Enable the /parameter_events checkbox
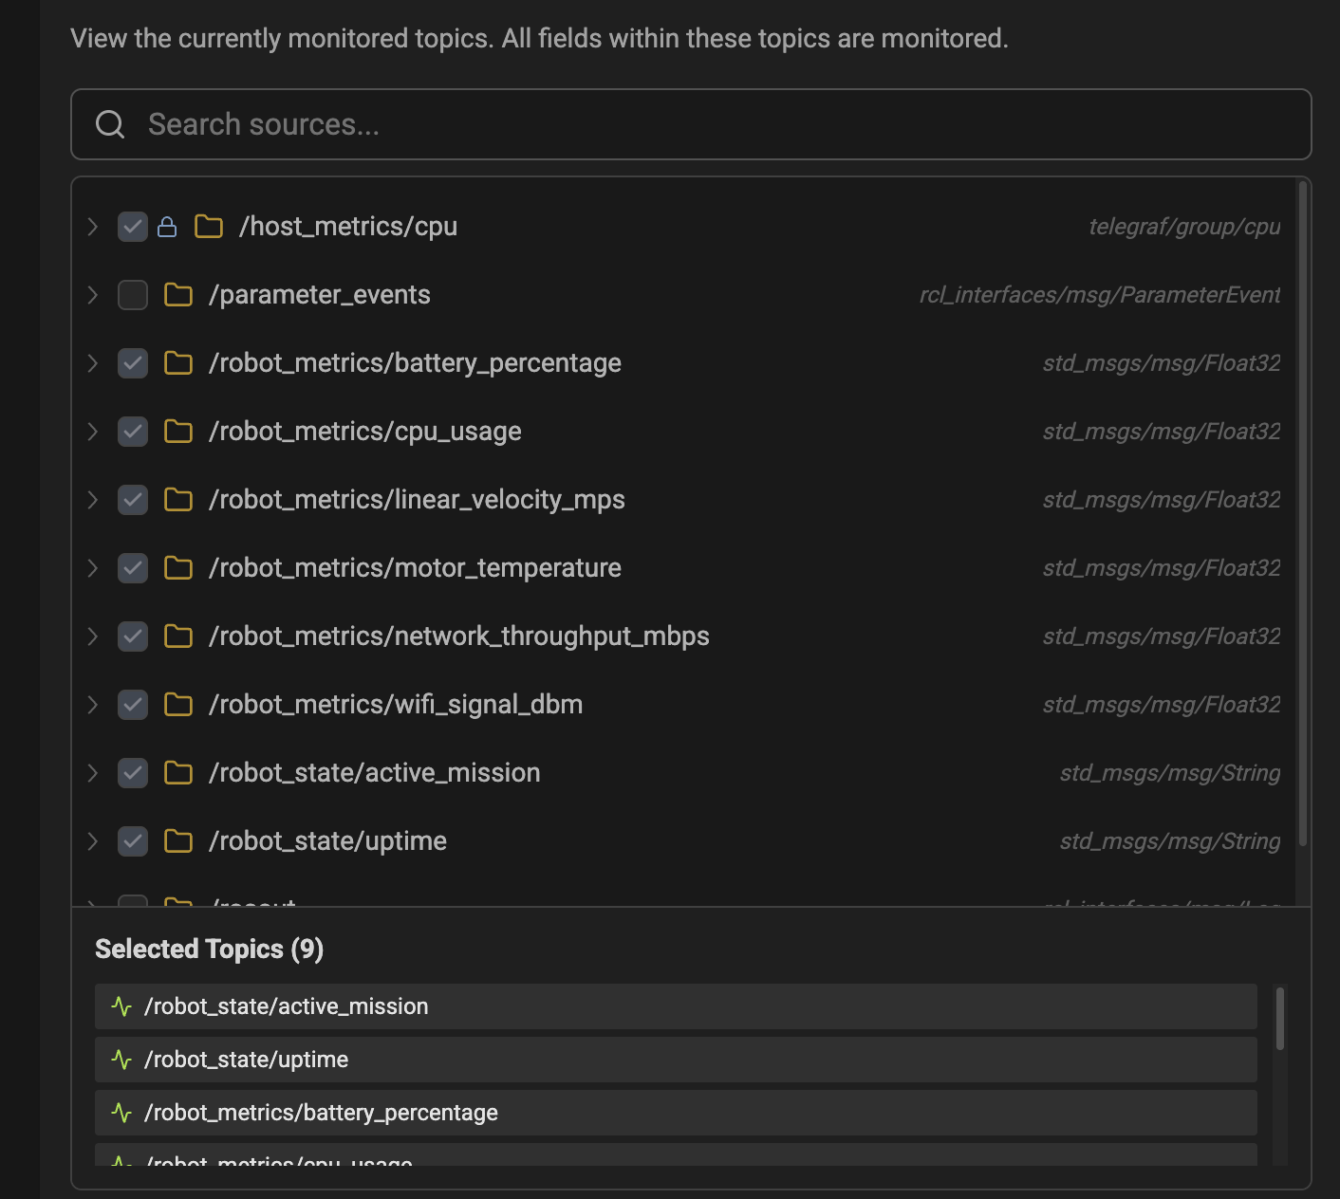Viewport: 1340px width, 1199px height. pos(132,294)
